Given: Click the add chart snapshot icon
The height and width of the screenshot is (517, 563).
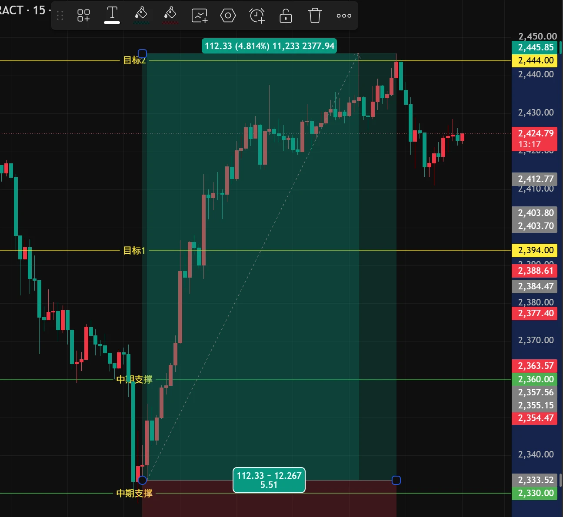Looking at the screenshot, I should pyautogui.click(x=200, y=16).
